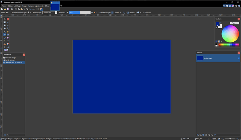
Task: Click the Terminer button
Action: pos(147,13)
